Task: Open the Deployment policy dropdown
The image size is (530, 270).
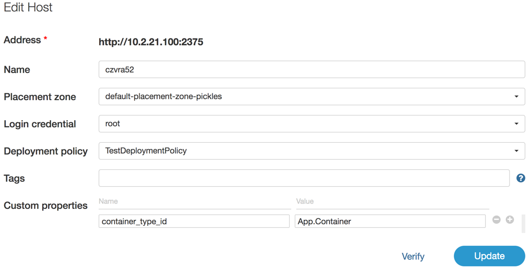Action: 311,151
